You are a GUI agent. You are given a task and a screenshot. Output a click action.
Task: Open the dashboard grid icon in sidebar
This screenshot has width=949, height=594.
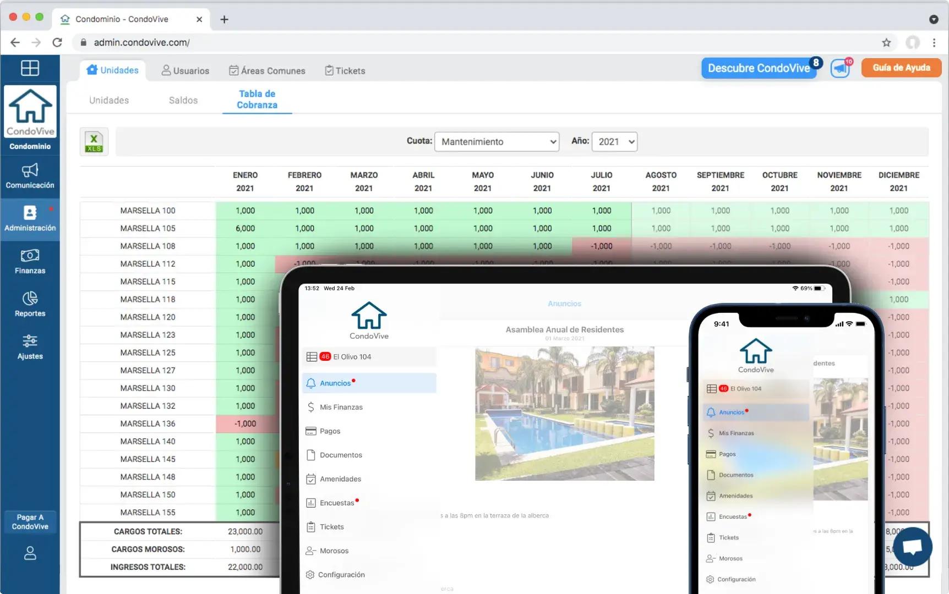click(30, 68)
